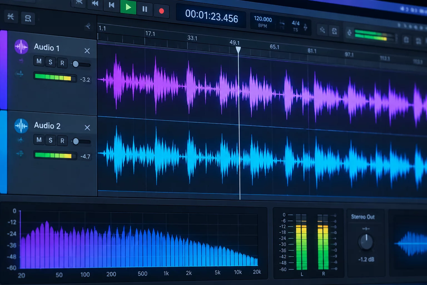Click the -1.2 dB Stereo Out value

366,259
